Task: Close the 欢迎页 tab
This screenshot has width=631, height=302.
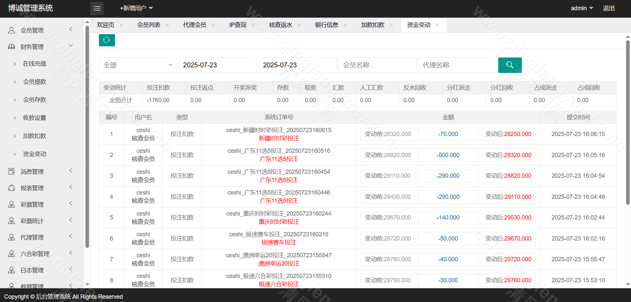Action: coord(121,25)
